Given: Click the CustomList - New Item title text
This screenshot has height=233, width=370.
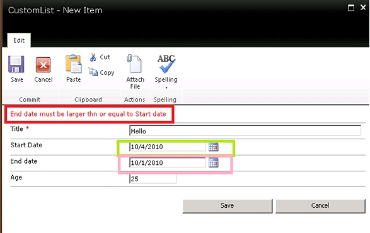Looking at the screenshot, I should tap(55, 10).
